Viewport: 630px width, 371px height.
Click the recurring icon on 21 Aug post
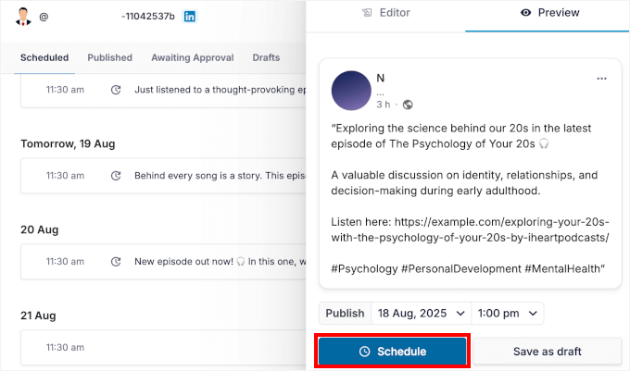(116, 346)
